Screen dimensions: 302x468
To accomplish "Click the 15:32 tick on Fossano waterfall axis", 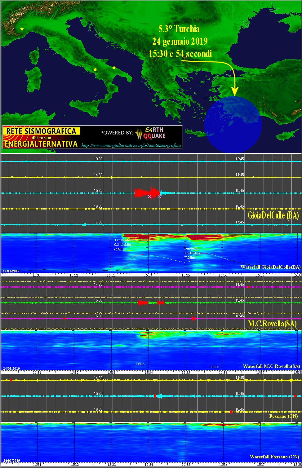I will [x=74, y=465].
